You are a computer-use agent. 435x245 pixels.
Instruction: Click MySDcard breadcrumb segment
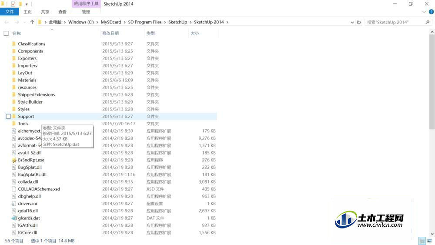click(111, 22)
